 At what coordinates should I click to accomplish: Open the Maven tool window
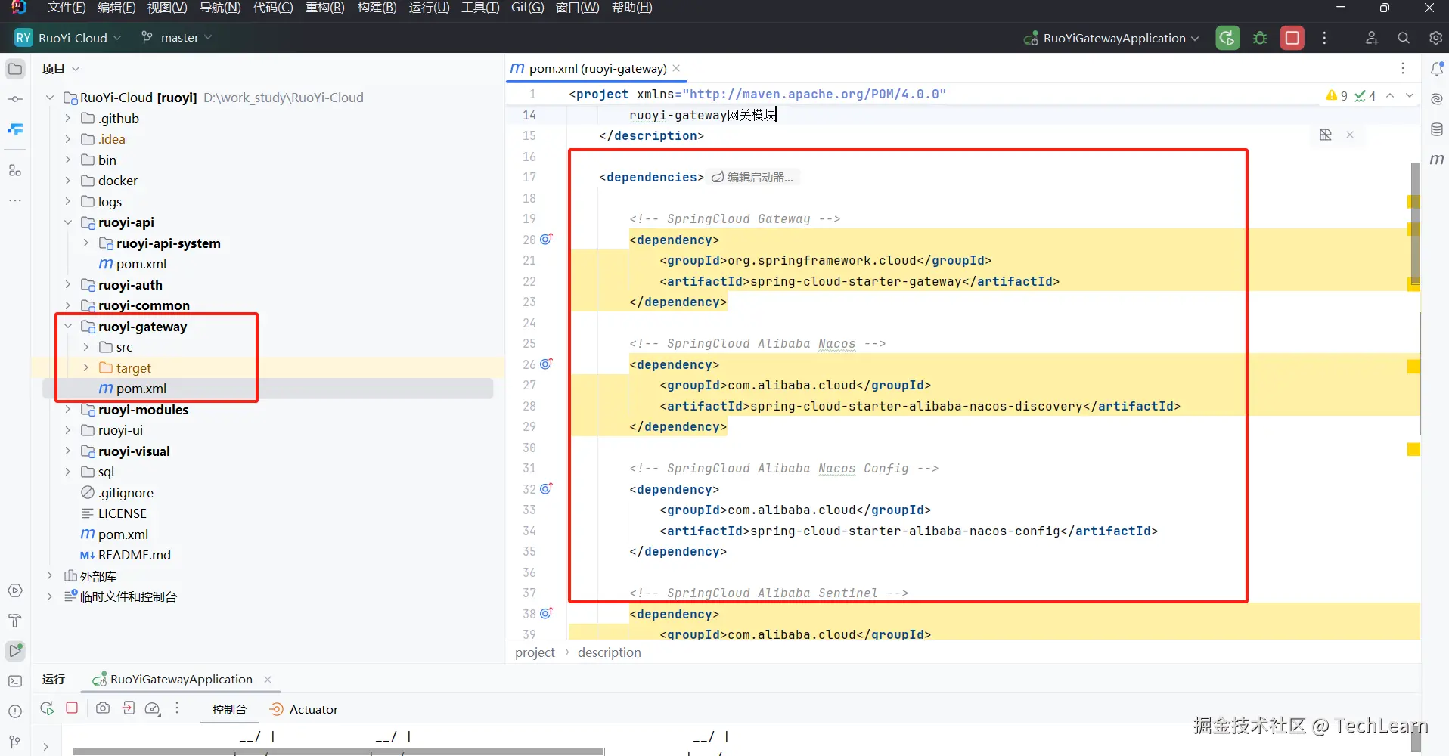click(x=1437, y=160)
